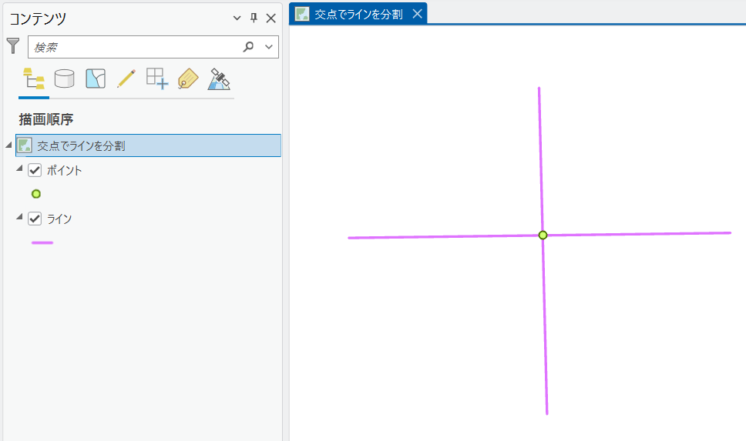The width and height of the screenshot is (746, 441).
Task: Select the List By Drawing Order icon
Action: pos(34,79)
